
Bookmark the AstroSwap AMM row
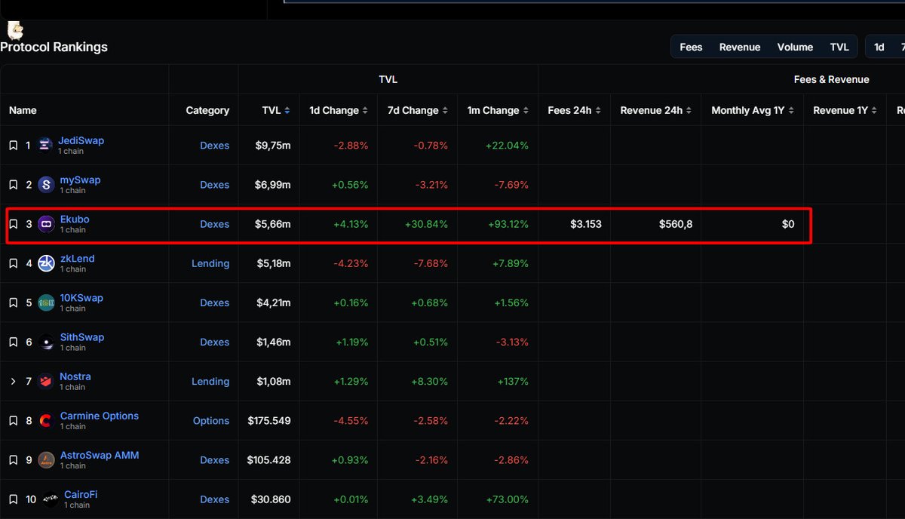pyautogui.click(x=13, y=460)
